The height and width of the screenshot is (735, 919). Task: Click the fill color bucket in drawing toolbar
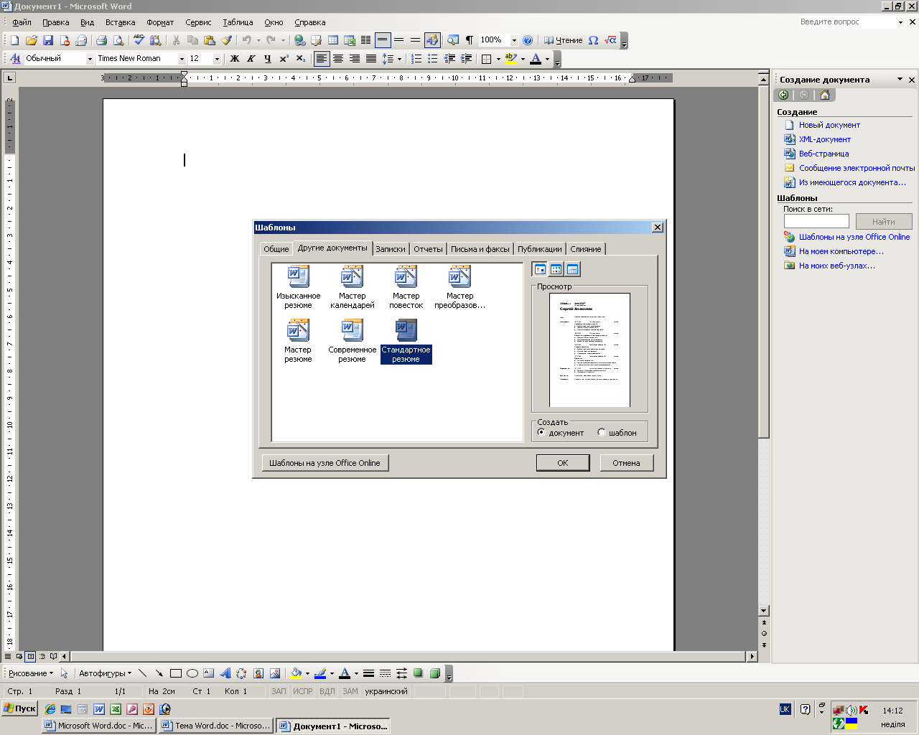pos(296,673)
